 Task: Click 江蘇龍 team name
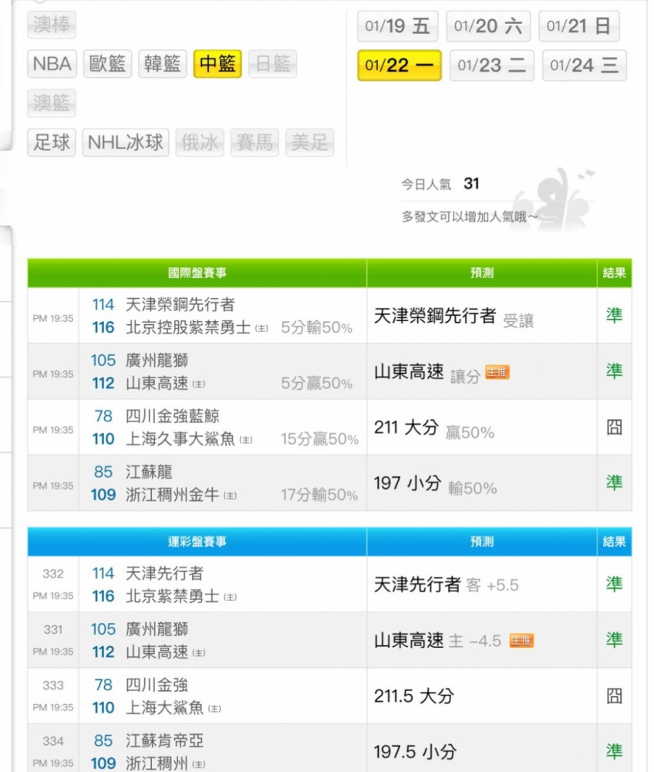pyautogui.click(x=149, y=472)
